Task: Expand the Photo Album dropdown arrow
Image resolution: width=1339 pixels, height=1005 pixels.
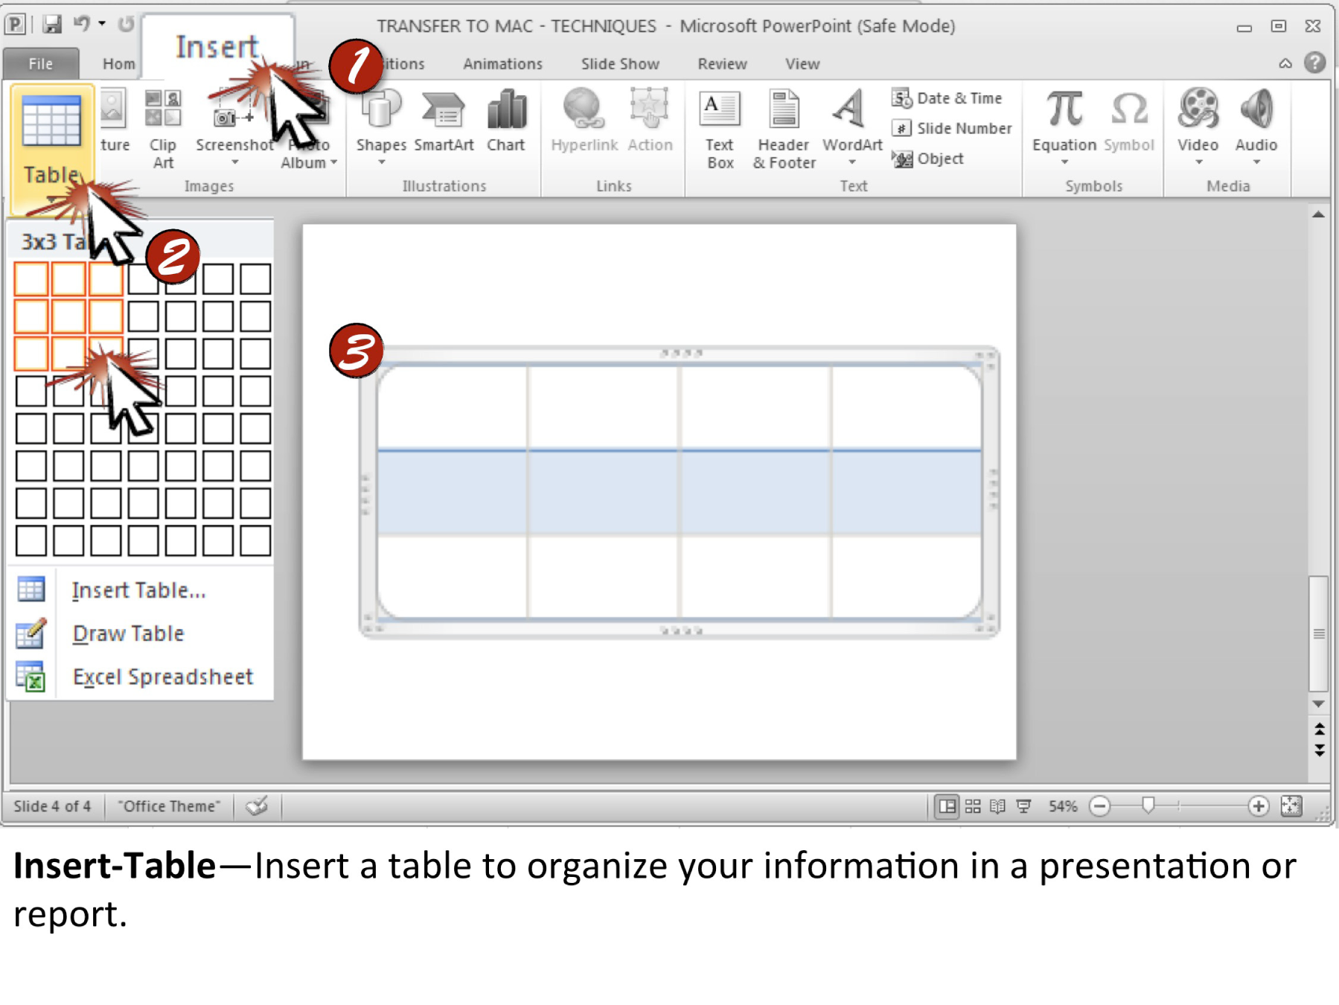Action: [333, 162]
